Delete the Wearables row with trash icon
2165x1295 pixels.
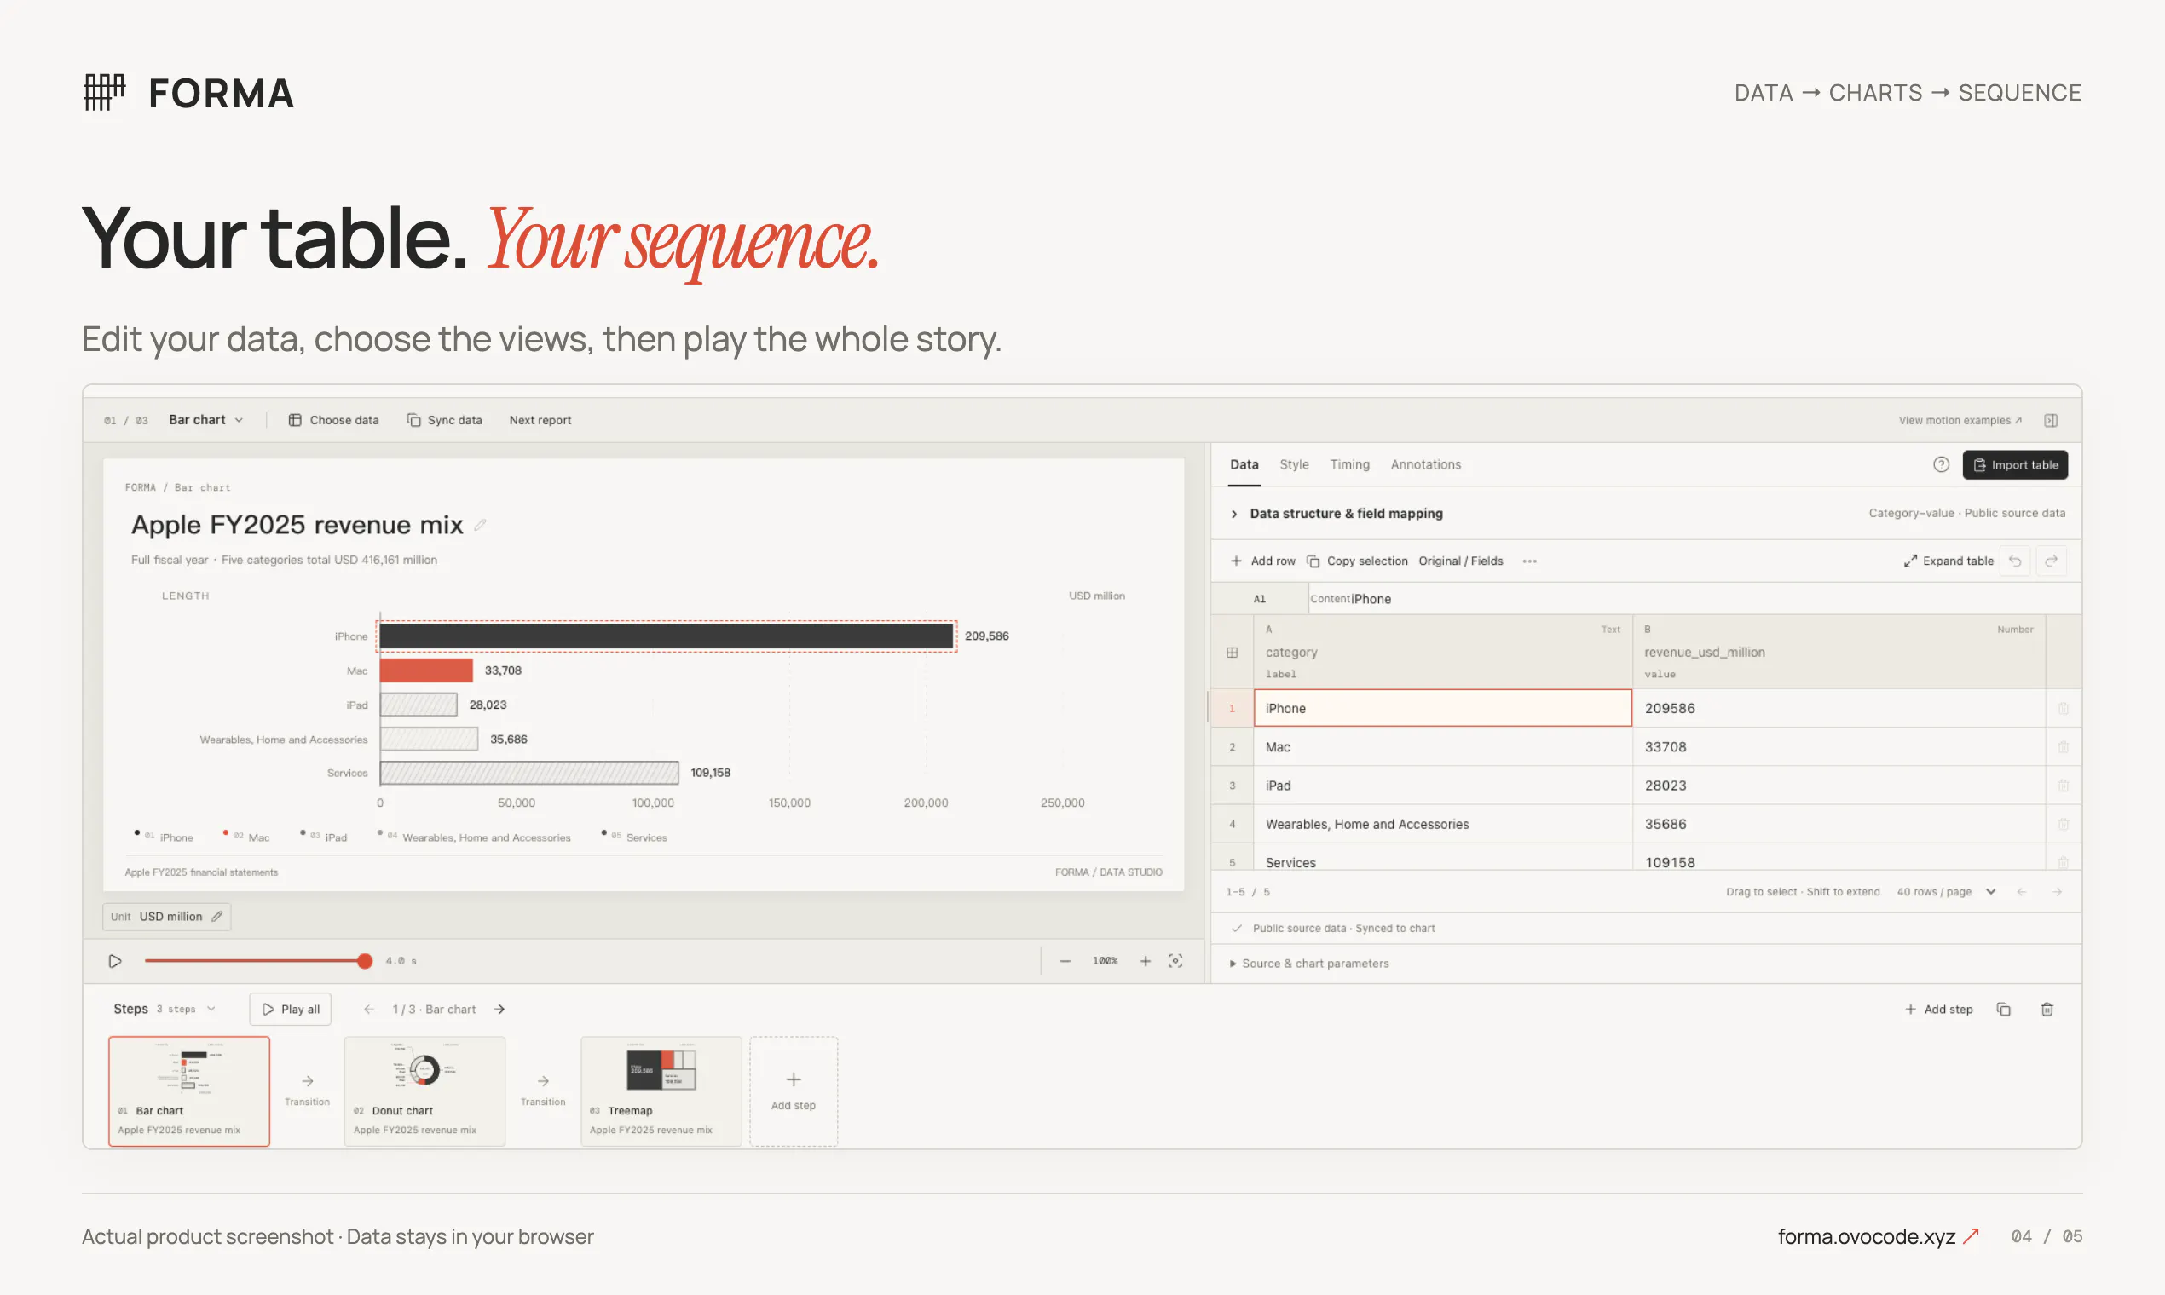point(2063,824)
